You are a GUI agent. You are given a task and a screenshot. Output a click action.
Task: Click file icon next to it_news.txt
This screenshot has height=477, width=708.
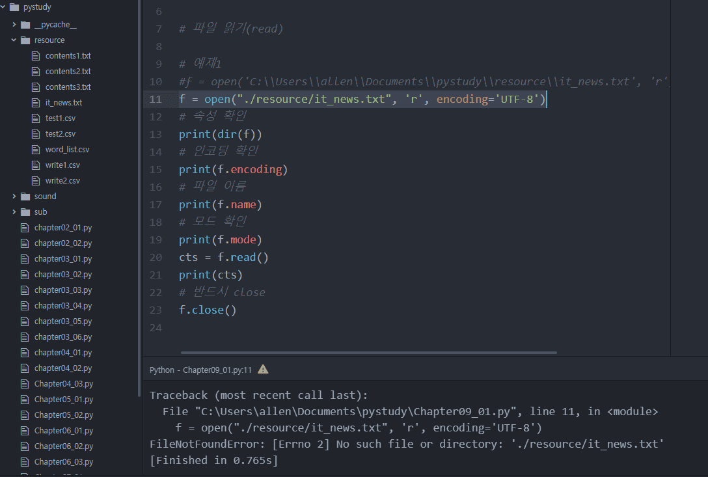click(36, 103)
